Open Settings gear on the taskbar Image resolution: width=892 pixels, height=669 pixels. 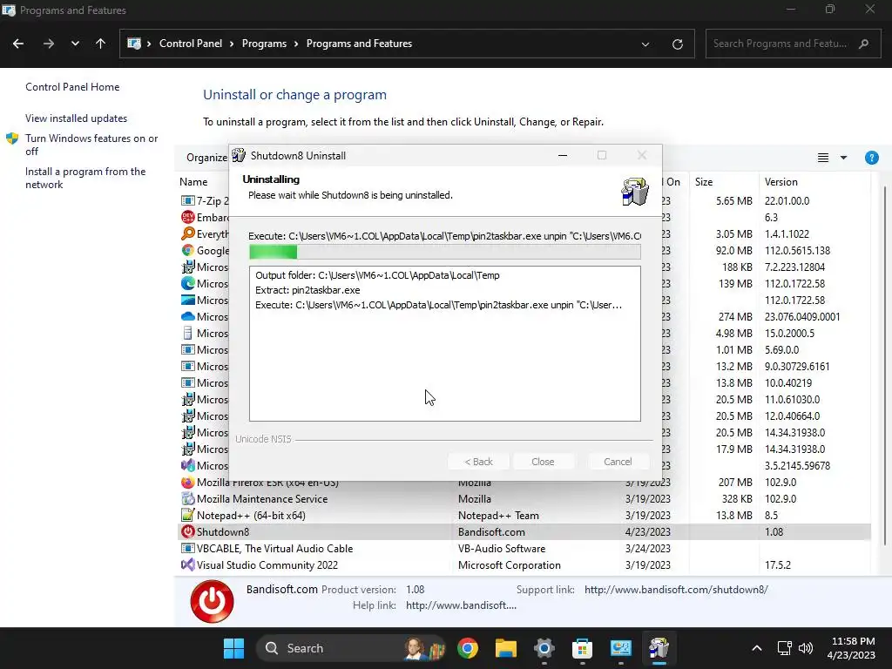click(544, 648)
